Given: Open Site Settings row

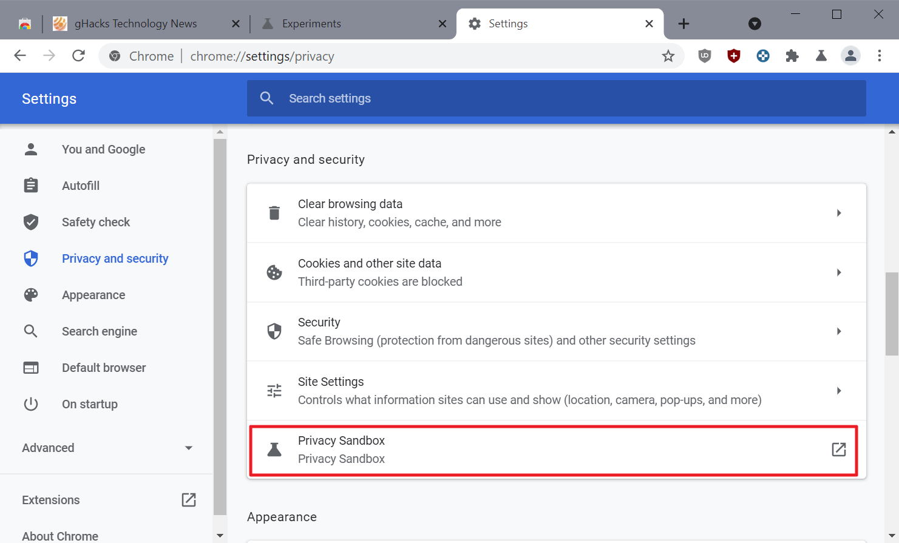Looking at the screenshot, I should (x=557, y=391).
